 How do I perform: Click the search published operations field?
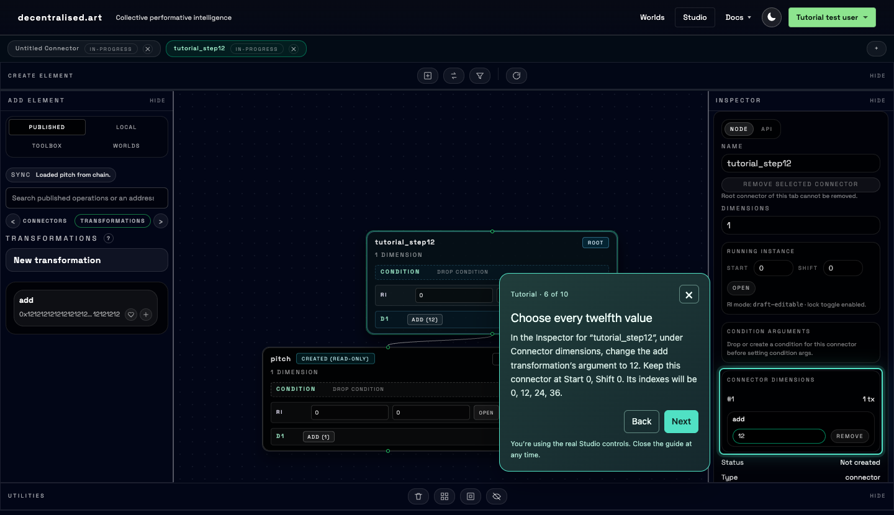point(87,198)
